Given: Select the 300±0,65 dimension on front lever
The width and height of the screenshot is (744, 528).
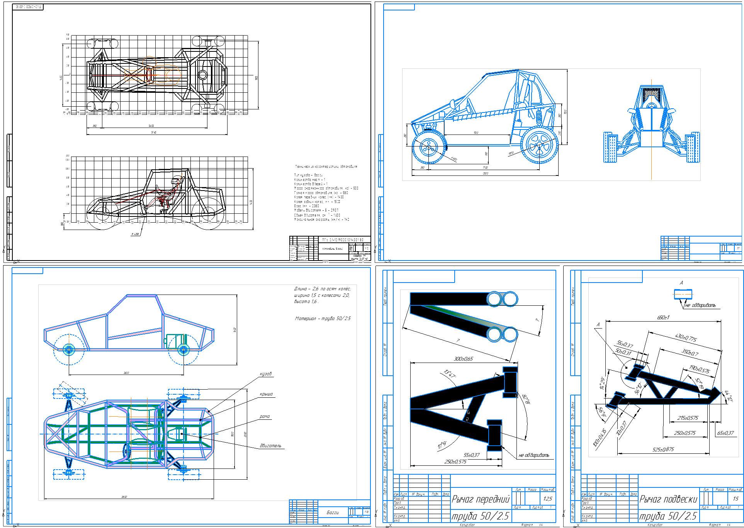Looking at the screenshot, I should click(463, 359).
